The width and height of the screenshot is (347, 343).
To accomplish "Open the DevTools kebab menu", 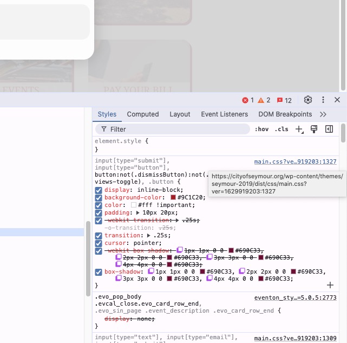I will 323,100.
